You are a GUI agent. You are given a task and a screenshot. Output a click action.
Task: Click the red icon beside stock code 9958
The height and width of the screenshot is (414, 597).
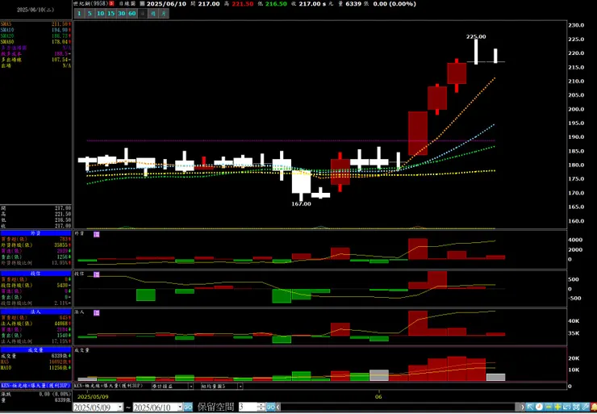point(111,4)
